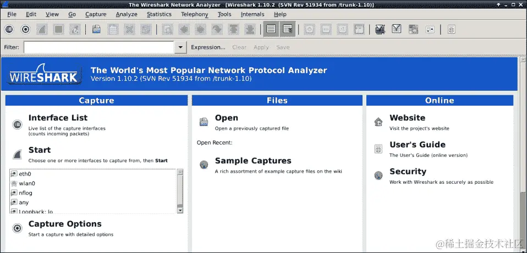Open the capture interfaces list toolbar icon
The height and width of the screenshot is (253, 527).
tap(9, 30)
